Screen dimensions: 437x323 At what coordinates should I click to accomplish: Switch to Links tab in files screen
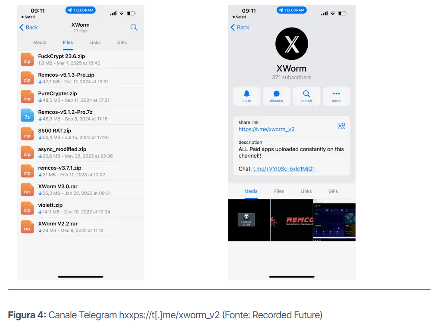coord(95,42)
